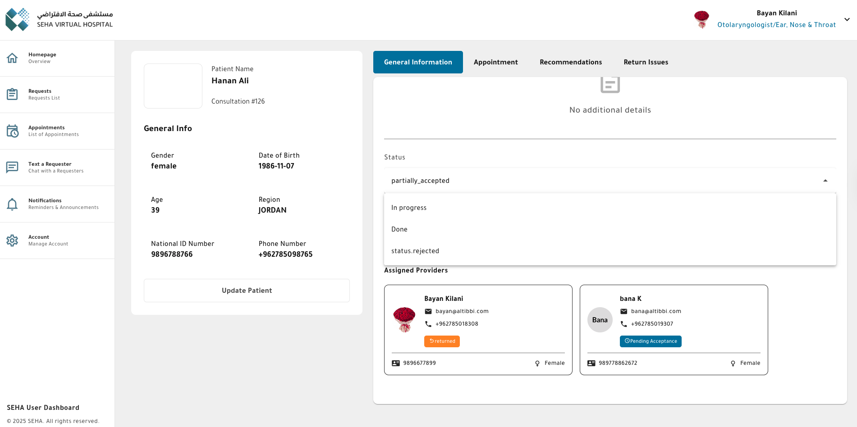
Task: Go to the Return Issues tab
Action: click(646, 62)
